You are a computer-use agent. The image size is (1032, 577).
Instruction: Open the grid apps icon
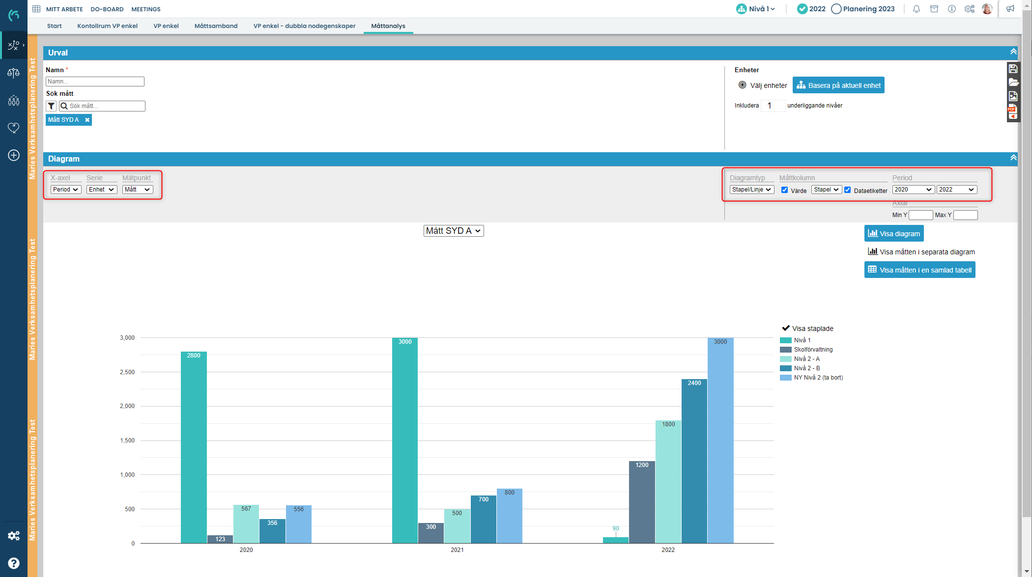click(x=36, y=9)
